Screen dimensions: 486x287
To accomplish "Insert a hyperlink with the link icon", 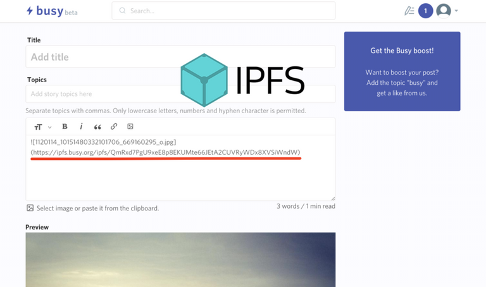I will (x=114, y=126).
